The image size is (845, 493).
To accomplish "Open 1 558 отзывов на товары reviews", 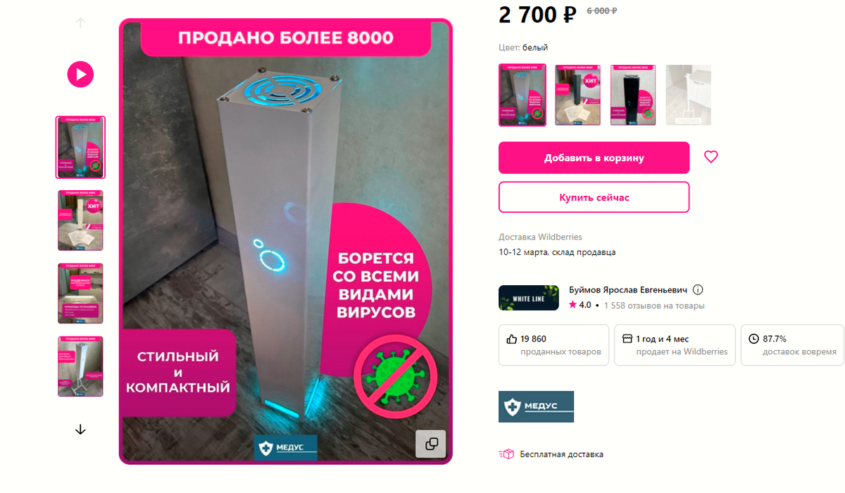I will pyautogui.click(x=654, y=306).
